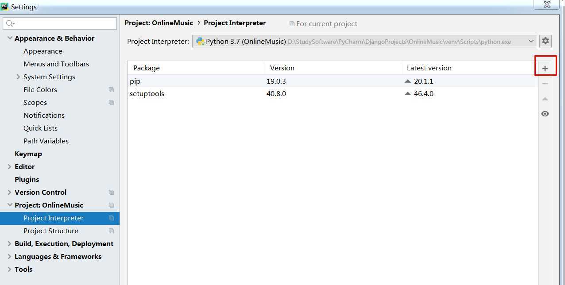Select Project Structure tree item
The width and height of the screenshot is (565, 285).
[51, 231]
